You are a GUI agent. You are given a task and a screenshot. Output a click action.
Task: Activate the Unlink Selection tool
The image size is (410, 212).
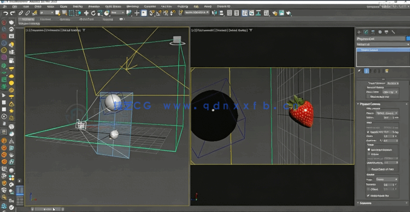[x=28, y=13]
